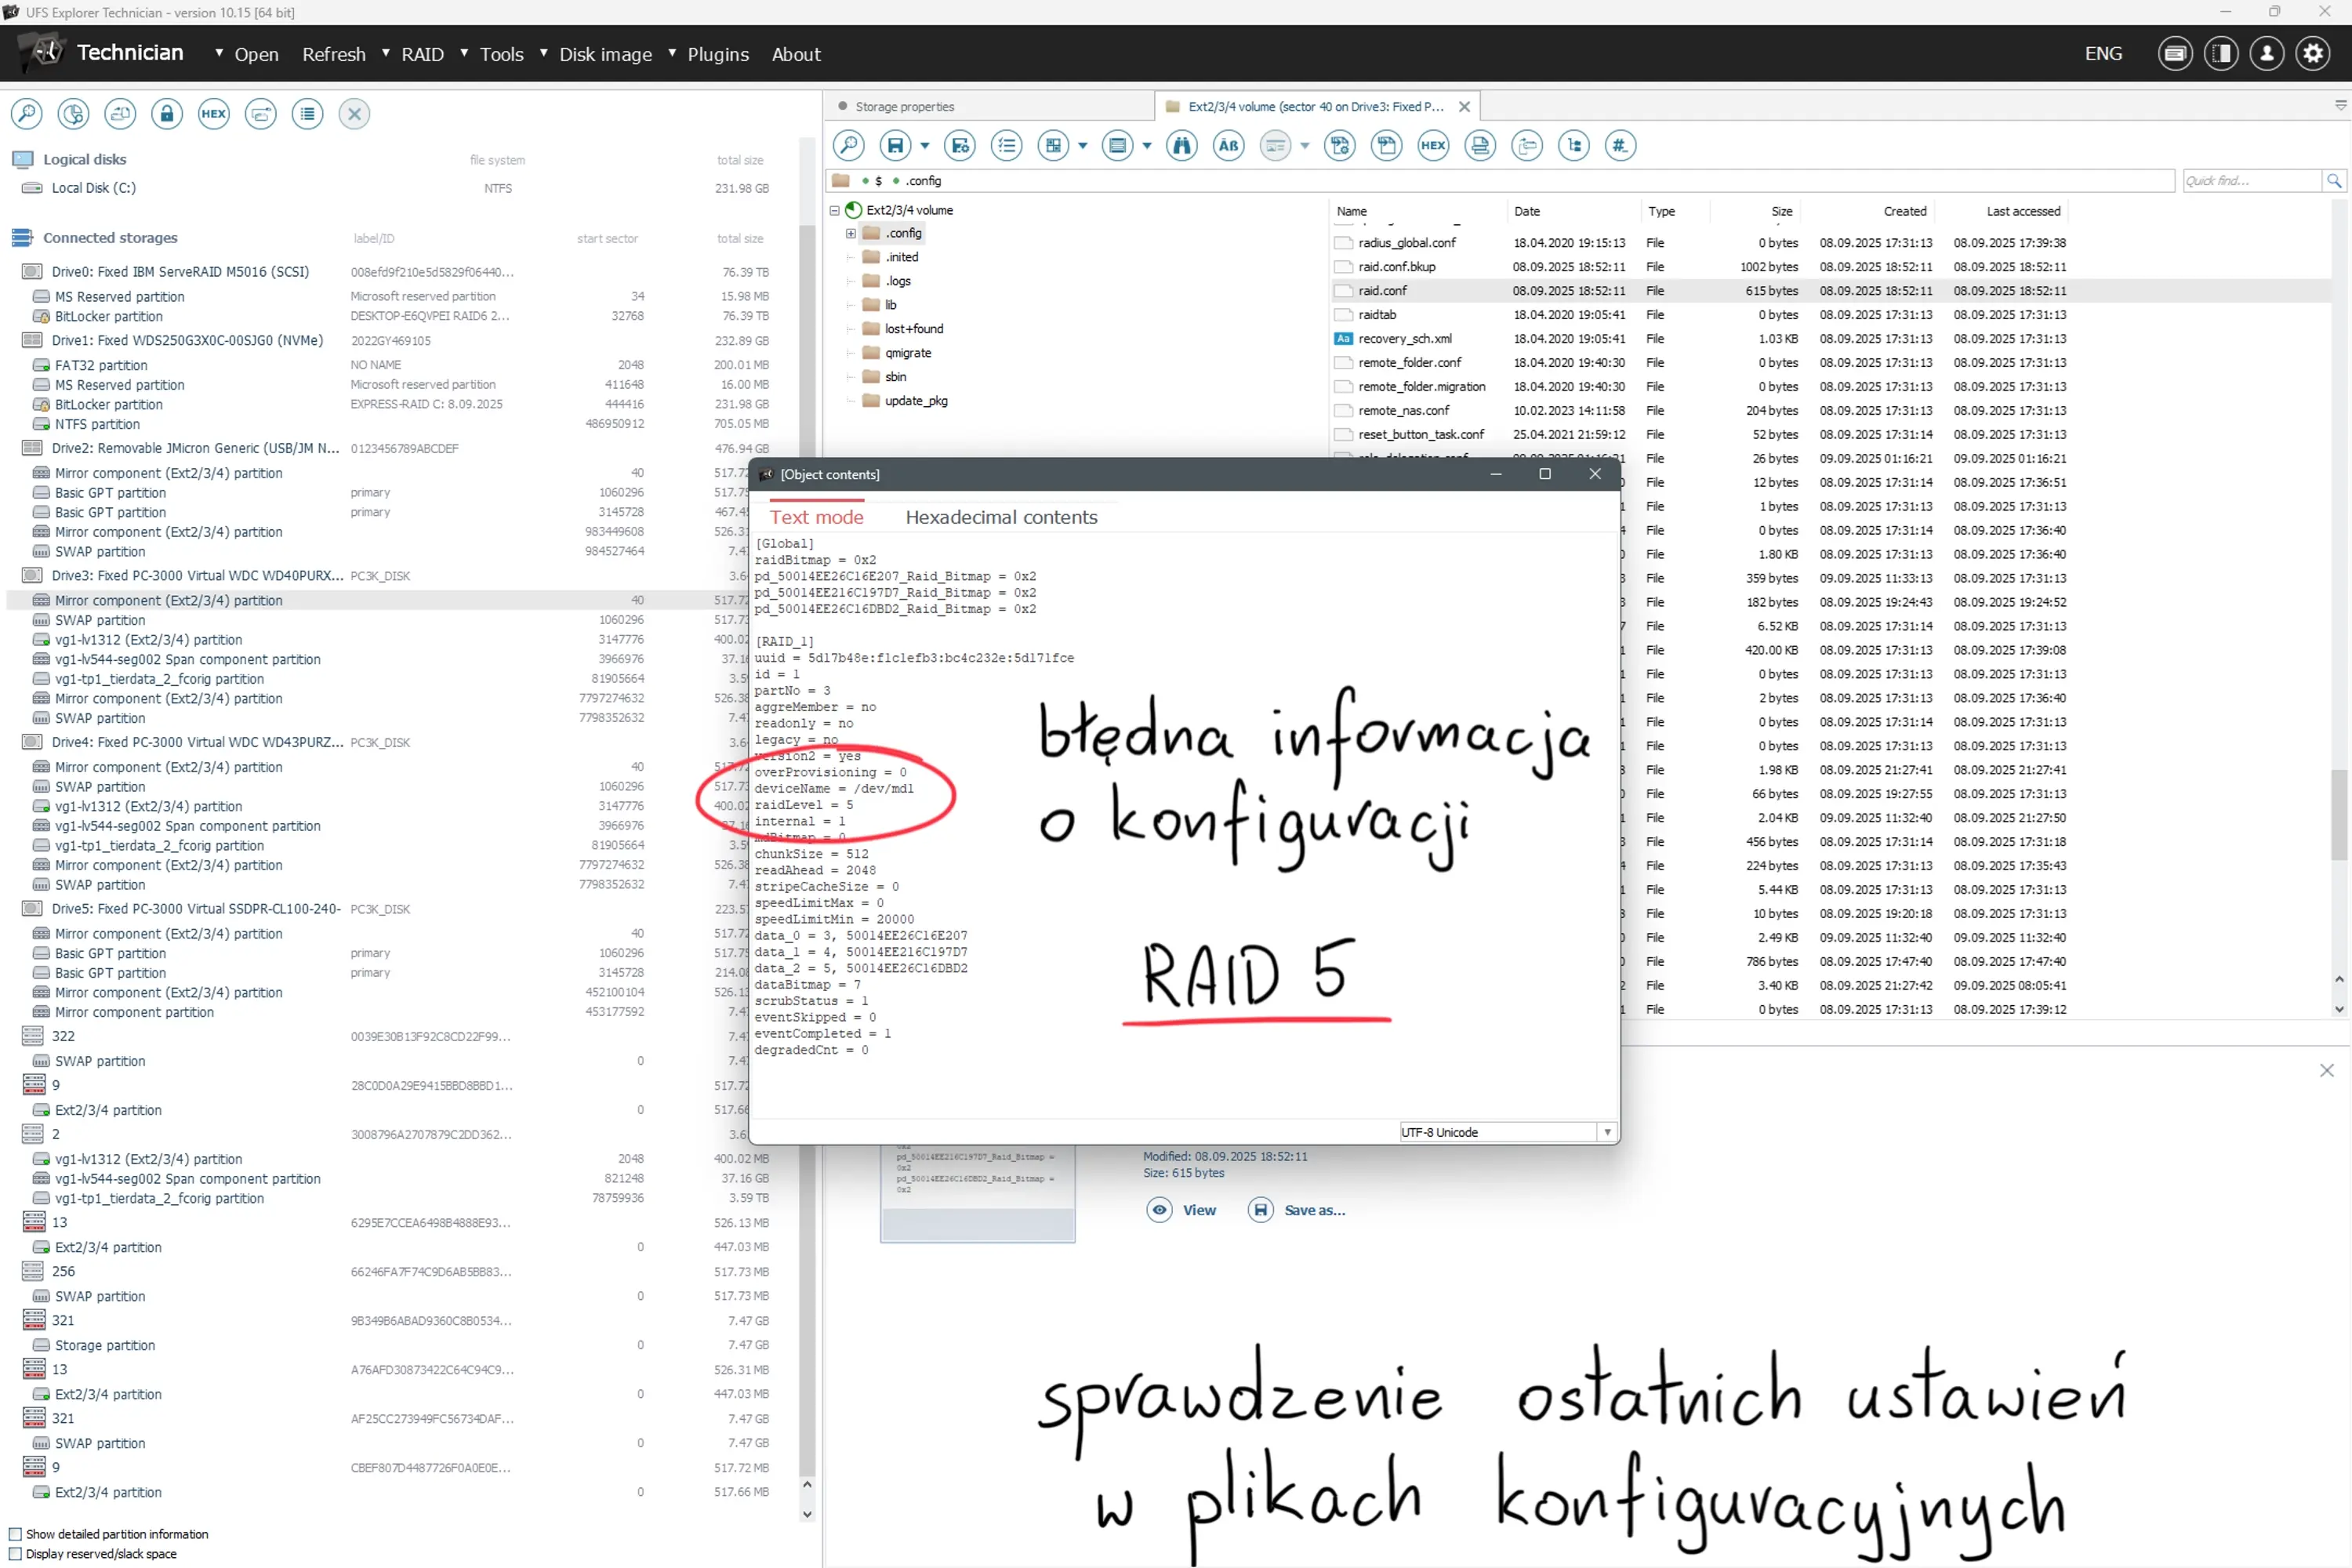
Task: Open the Tools menu
Action: click(503, 54)
